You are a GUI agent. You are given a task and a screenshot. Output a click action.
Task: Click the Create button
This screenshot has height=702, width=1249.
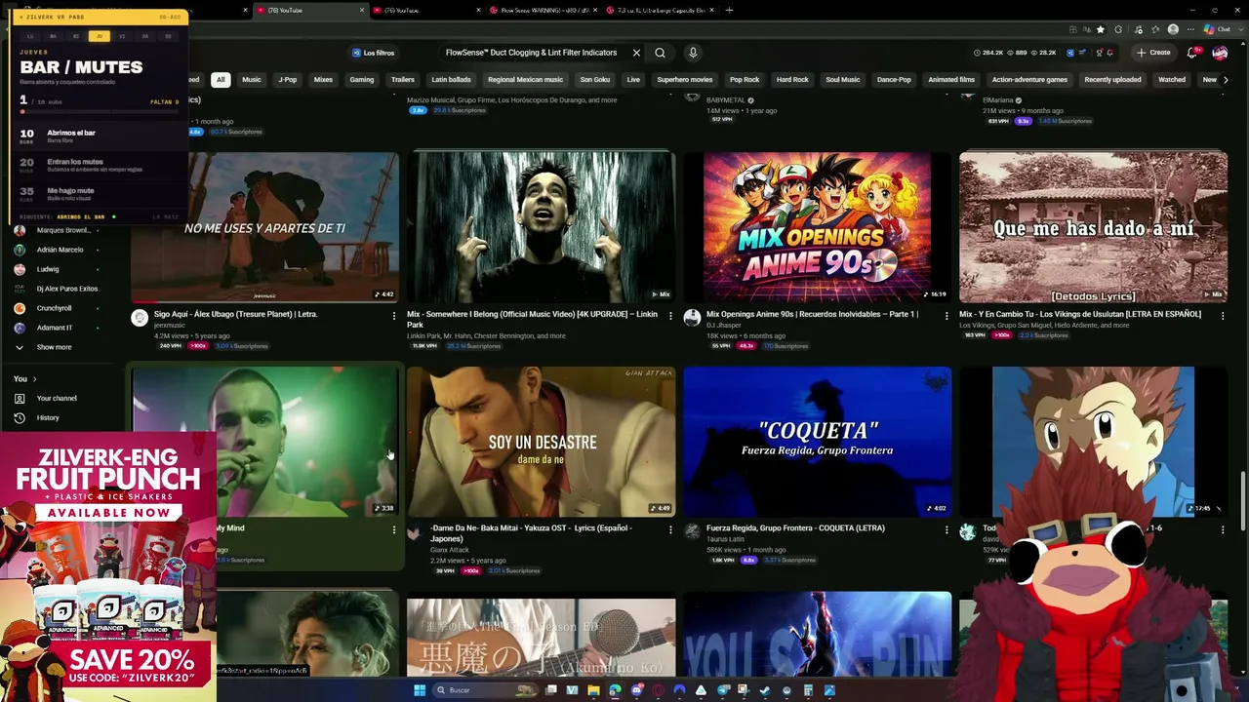1153,53
